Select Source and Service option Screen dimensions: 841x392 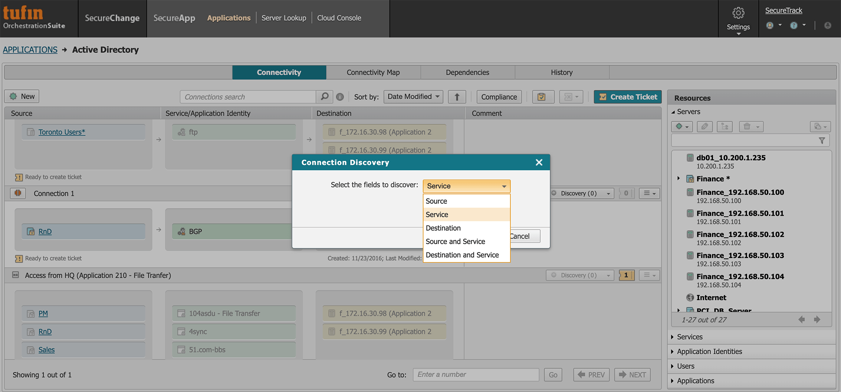(x=466, y=242)
